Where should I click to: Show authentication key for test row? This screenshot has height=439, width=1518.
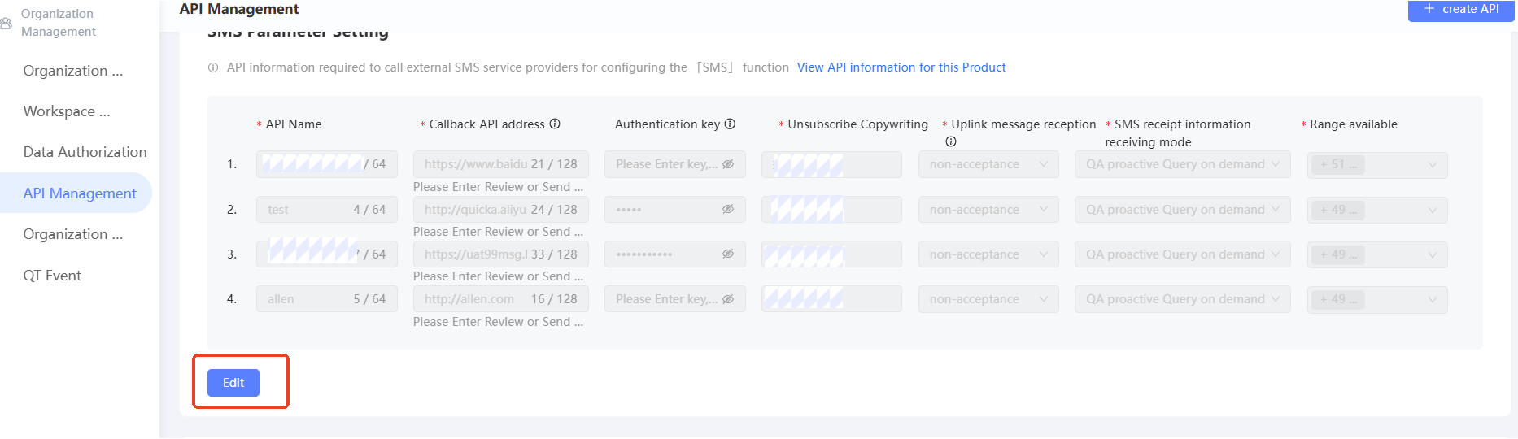(728, 210)
